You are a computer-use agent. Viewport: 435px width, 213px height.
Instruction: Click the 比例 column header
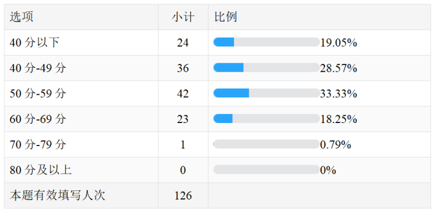click(x=226, y=17)
